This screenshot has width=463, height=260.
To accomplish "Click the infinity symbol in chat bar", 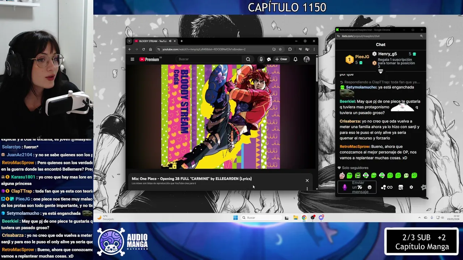I will tap(390, 187).
